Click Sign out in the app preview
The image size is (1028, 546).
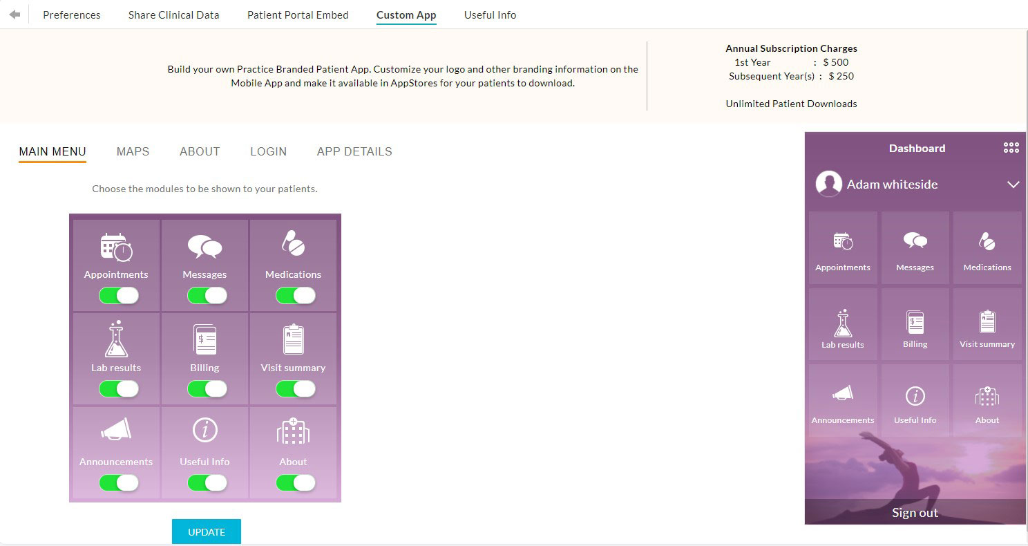[x=915, y=512]
